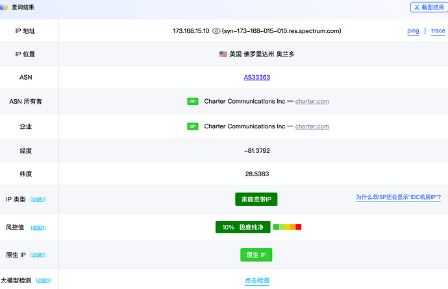Open 说明 help link beside 原生 IP
The width and height of the screenshot is (448, 289).
(38, 255)
